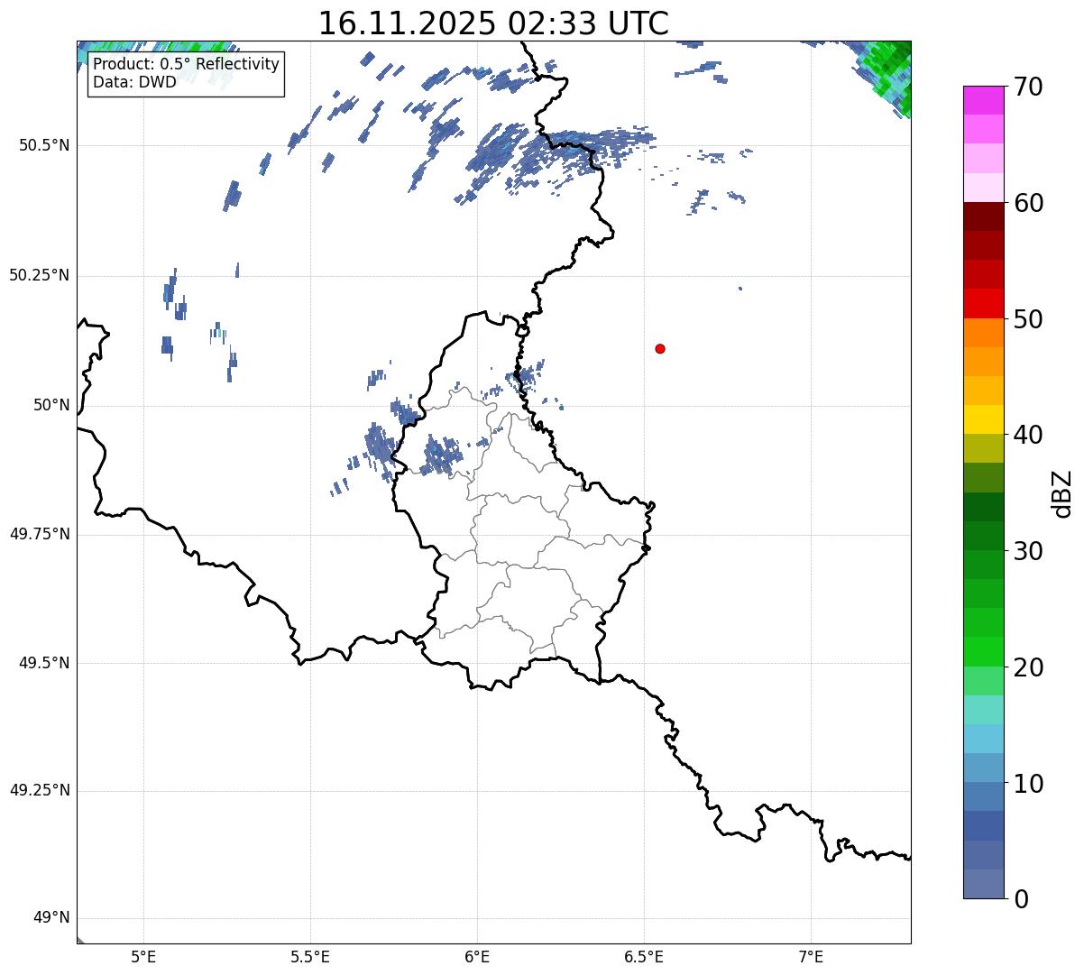1084x975 pixels.
Task: Click the magenta swatch at top of colorbar
Action: coord(984,100)
